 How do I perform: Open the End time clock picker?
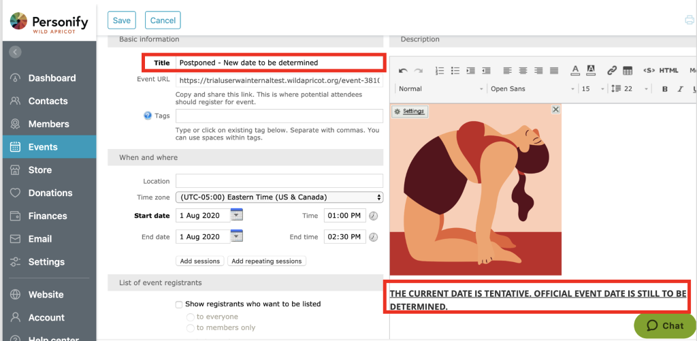coord(374,237)
